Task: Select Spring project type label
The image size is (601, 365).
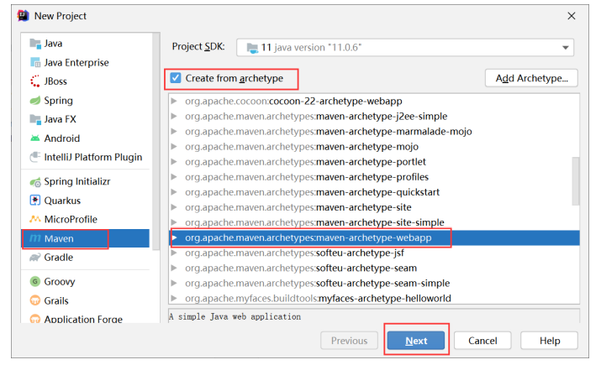Action: [x=58, y=101]
